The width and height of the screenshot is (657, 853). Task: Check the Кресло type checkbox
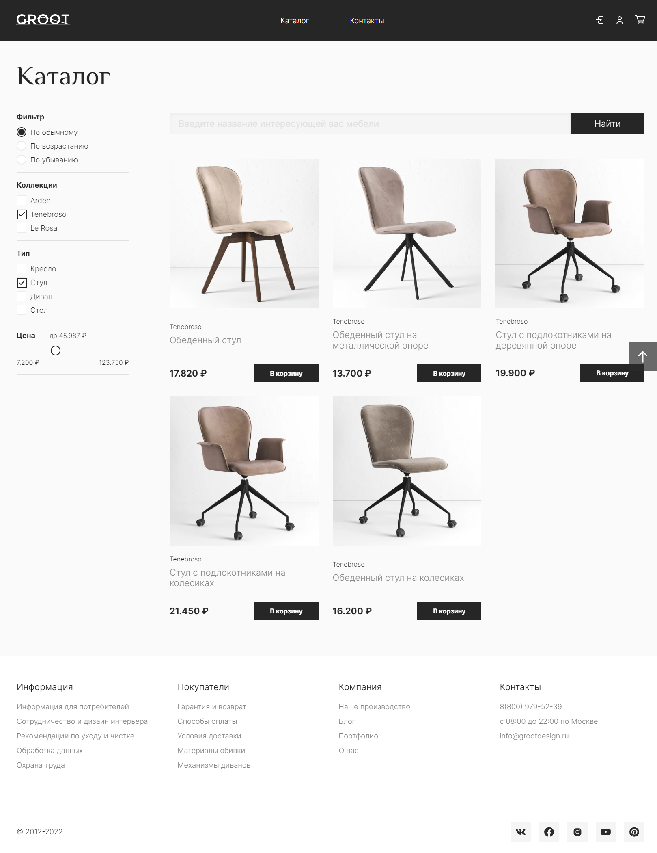[22, 269]
